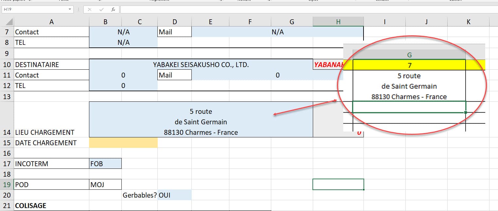498x211 pixels.
Task: Click the Insert Function fx icon
Action: (x=113, y=9)
